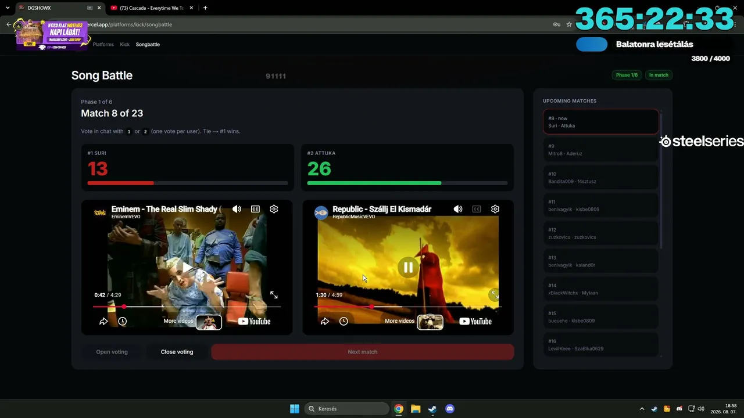Select match #15 bueuehe - kisbe0809

click(x=601, y=317)
